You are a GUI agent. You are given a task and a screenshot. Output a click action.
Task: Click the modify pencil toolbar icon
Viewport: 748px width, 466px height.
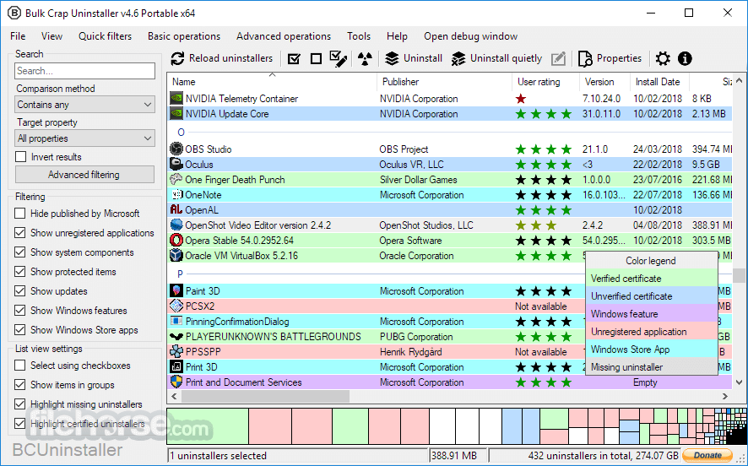(558, 58)
